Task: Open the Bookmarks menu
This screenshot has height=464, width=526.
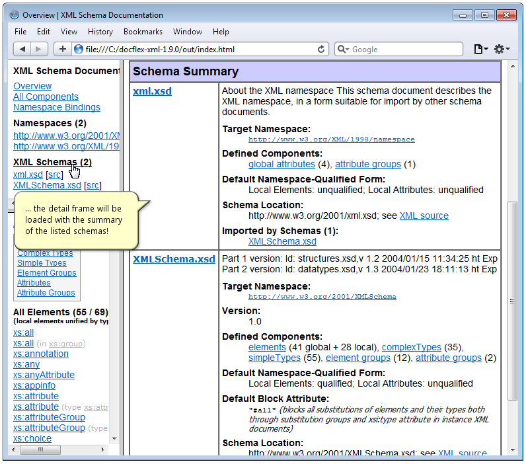Action: [x=143, y=32]
